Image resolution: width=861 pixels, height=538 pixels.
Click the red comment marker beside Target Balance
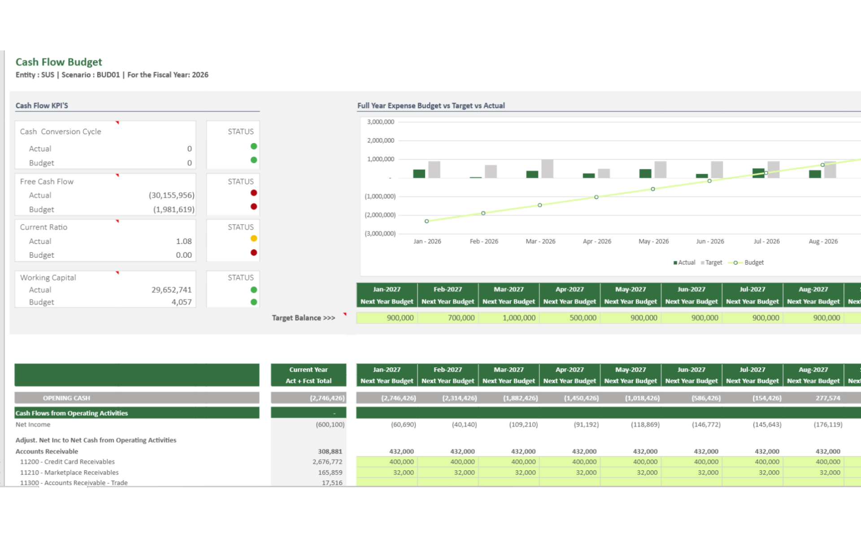(345, 314)
